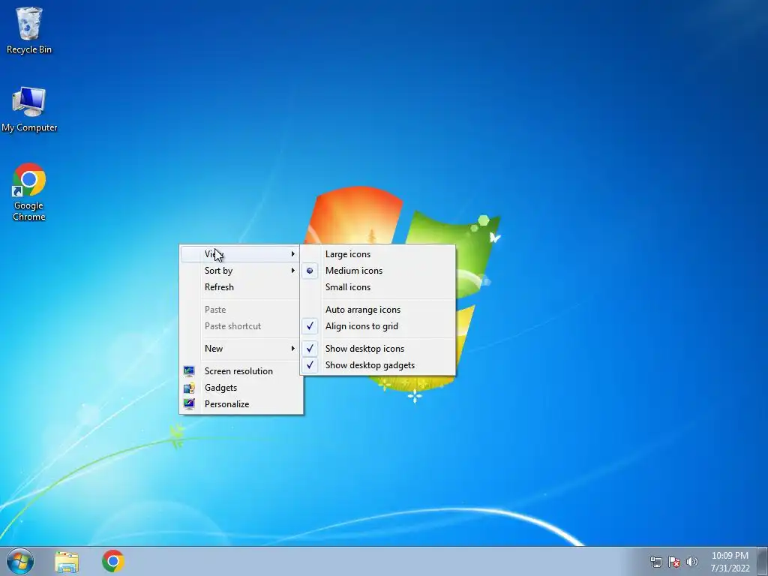This screenshot has height=576, width=768.
Task: Click the greyed Paste menu entry
Action: point(241,310)
